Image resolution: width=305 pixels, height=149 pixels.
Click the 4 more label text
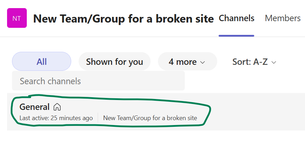point(183,62)
